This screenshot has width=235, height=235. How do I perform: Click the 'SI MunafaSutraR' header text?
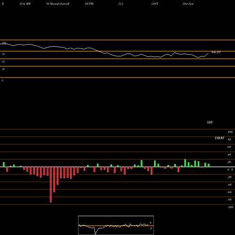[x=58, y=4]
